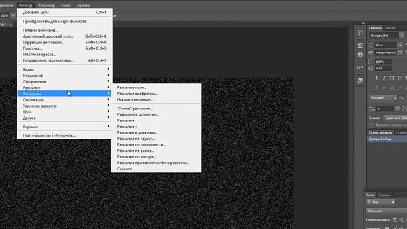Click the unify layer position icon
Image resolution: width=407 pixels, height=229 pixels.
[395, 219]
